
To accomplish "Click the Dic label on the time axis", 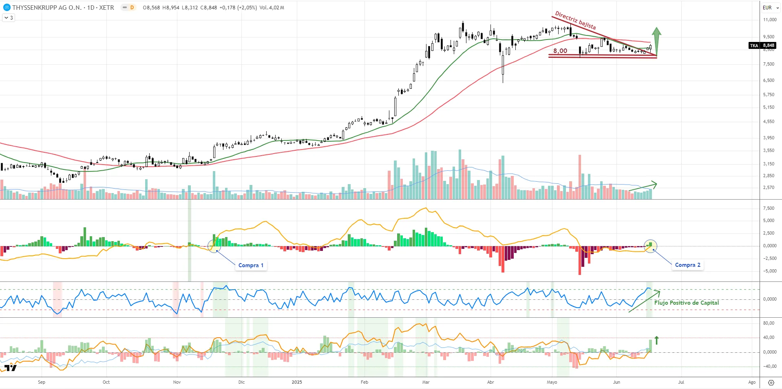I will tap(241, 382).
